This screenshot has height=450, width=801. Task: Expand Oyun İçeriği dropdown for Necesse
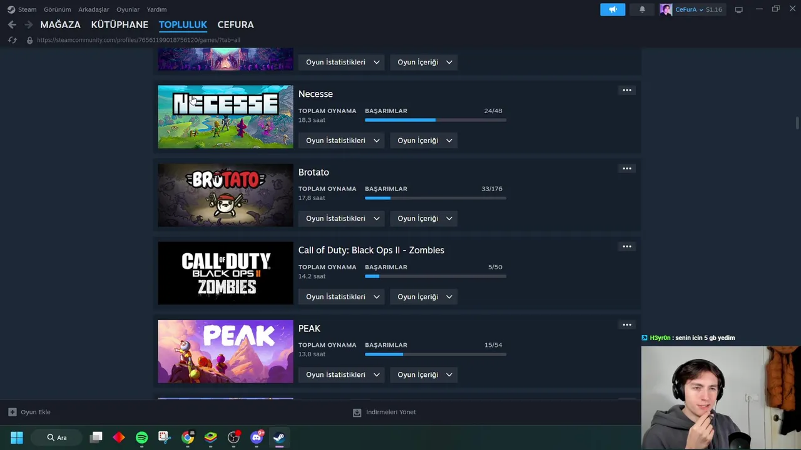[x=424, y=141]
